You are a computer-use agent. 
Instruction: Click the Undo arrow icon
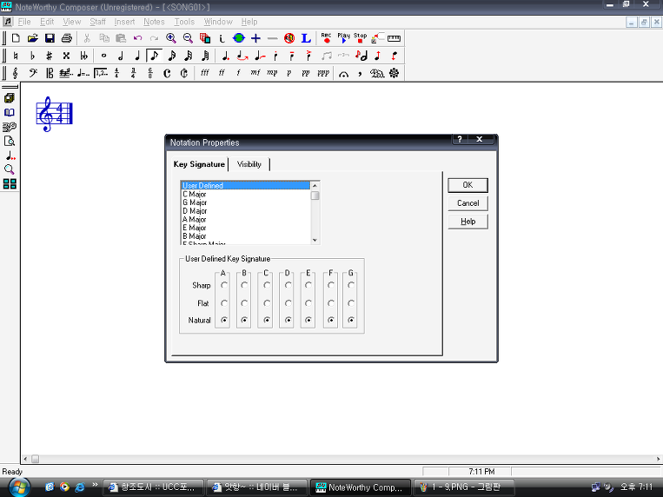click(x=137, y=38)
